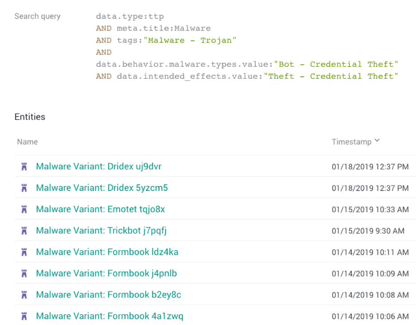Click the data.type:ttp query line
The width and height of the screenshot is (416, 325).
click(130, 16)
